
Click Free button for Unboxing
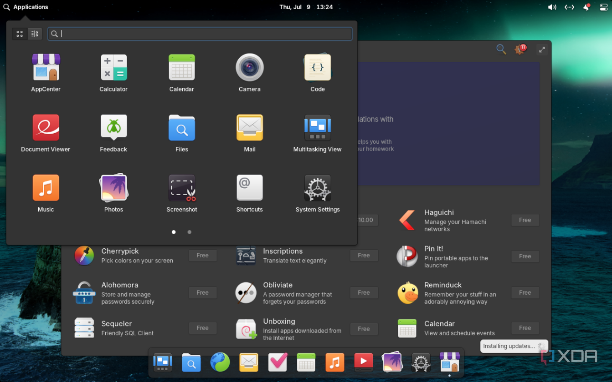(364, 329)
